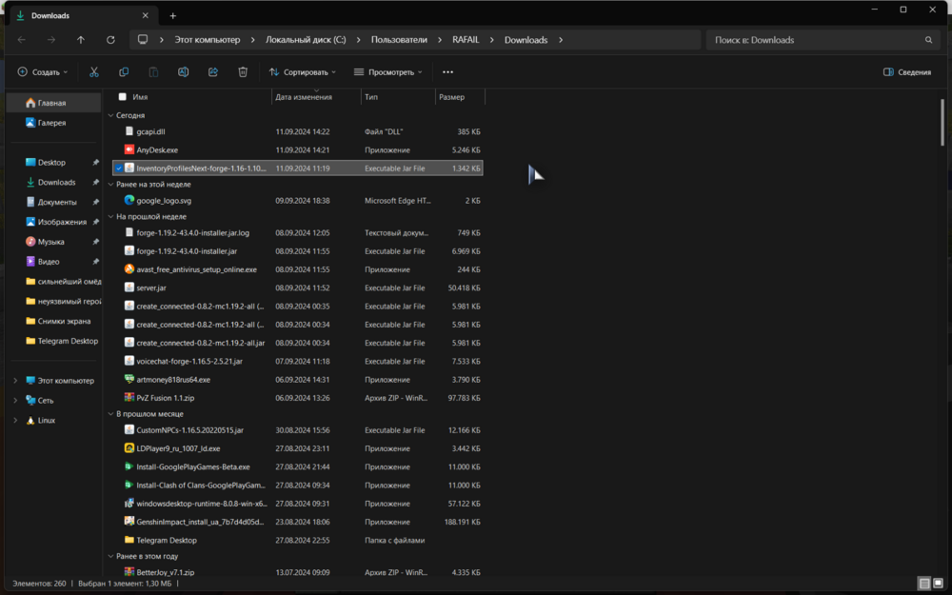952x595 pixels.
Task: Expand Сеть in navigation pane
Action: (15, 401)
